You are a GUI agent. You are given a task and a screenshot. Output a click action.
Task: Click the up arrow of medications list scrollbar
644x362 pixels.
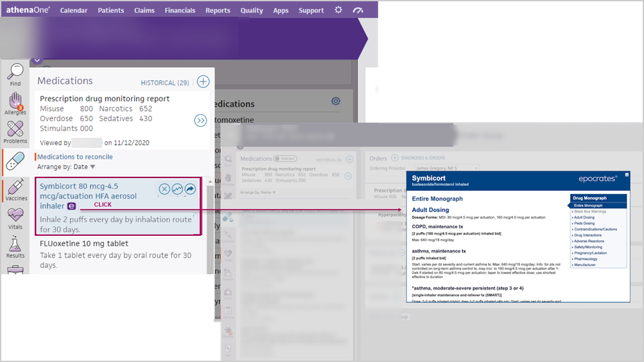(211, 181)
